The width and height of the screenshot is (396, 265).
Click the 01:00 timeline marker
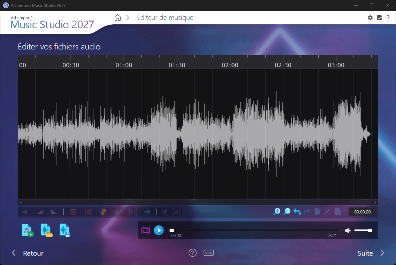(x=124, y=65)
